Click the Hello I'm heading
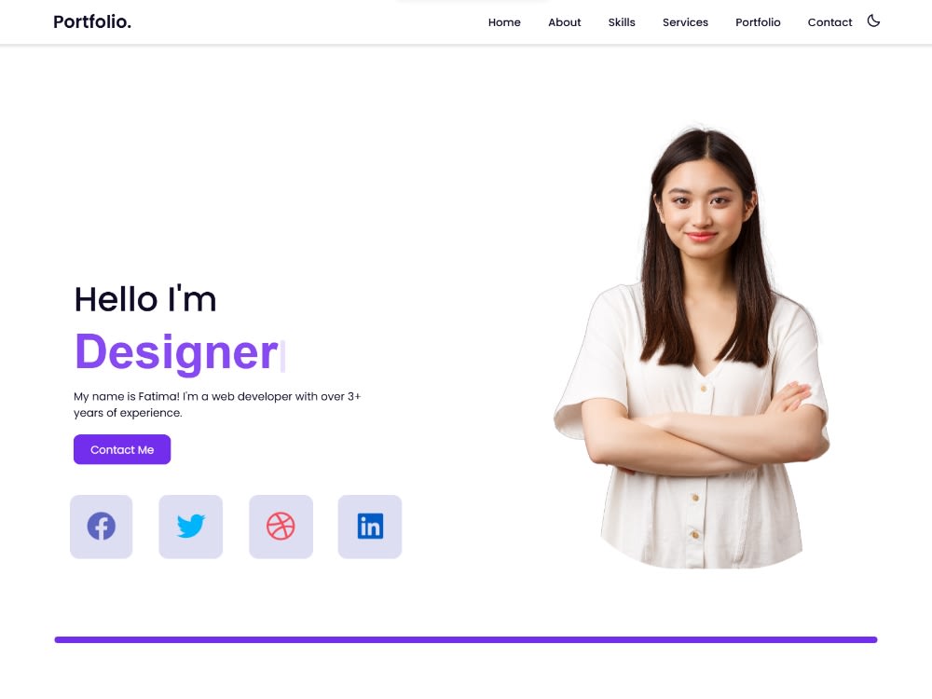Screen dimensions: 932x699 145,299
